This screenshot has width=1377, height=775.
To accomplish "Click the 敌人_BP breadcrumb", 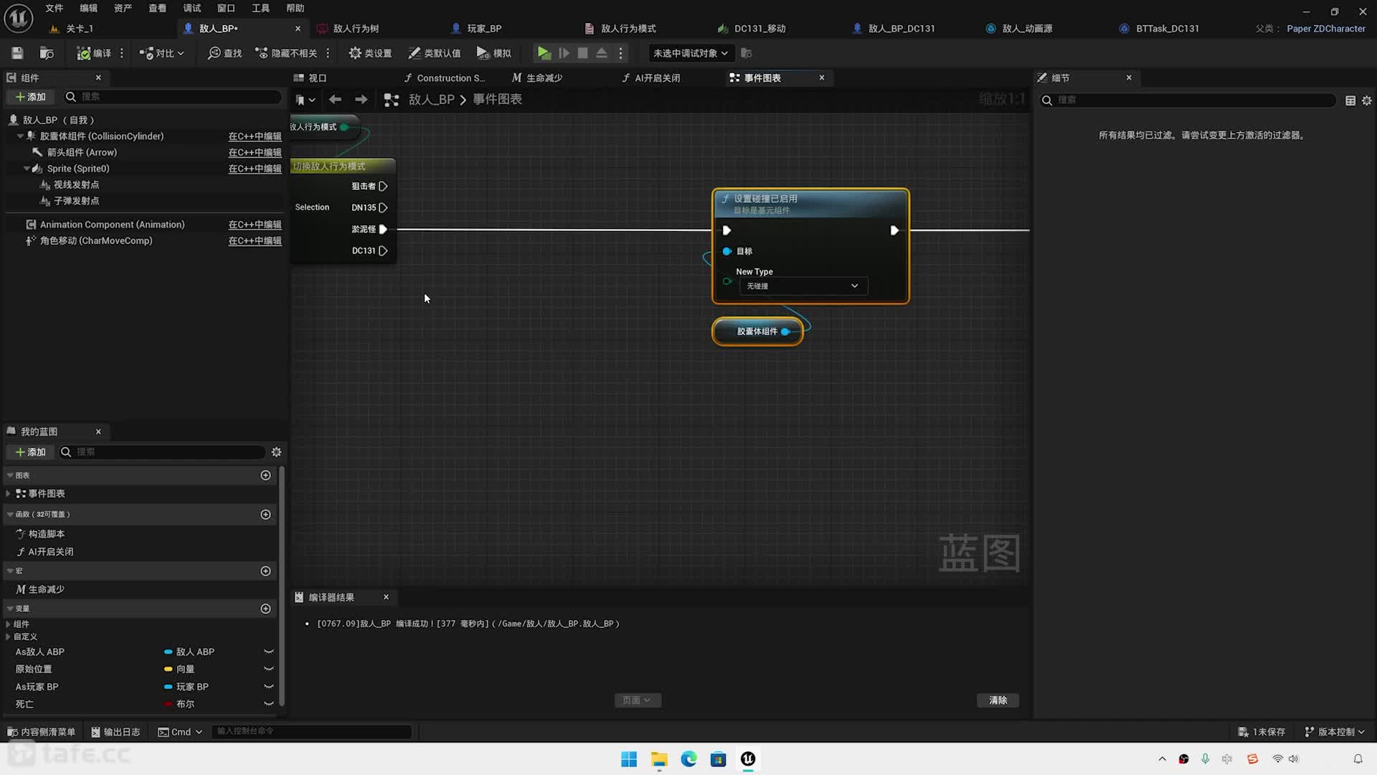I will point(431,100).
